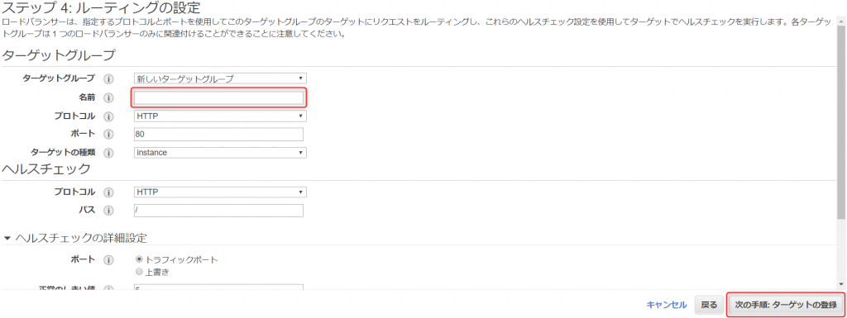Click info icon for ターゲットの種類
The height and width of the screenshot is (318, 847).
[x=108, y=153]
